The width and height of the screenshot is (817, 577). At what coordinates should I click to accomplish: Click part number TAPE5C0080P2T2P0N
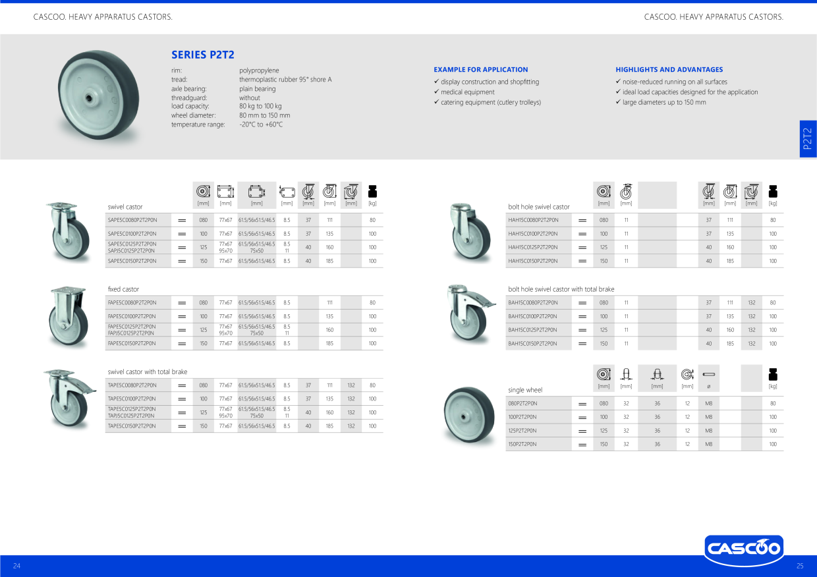(132, 385)
